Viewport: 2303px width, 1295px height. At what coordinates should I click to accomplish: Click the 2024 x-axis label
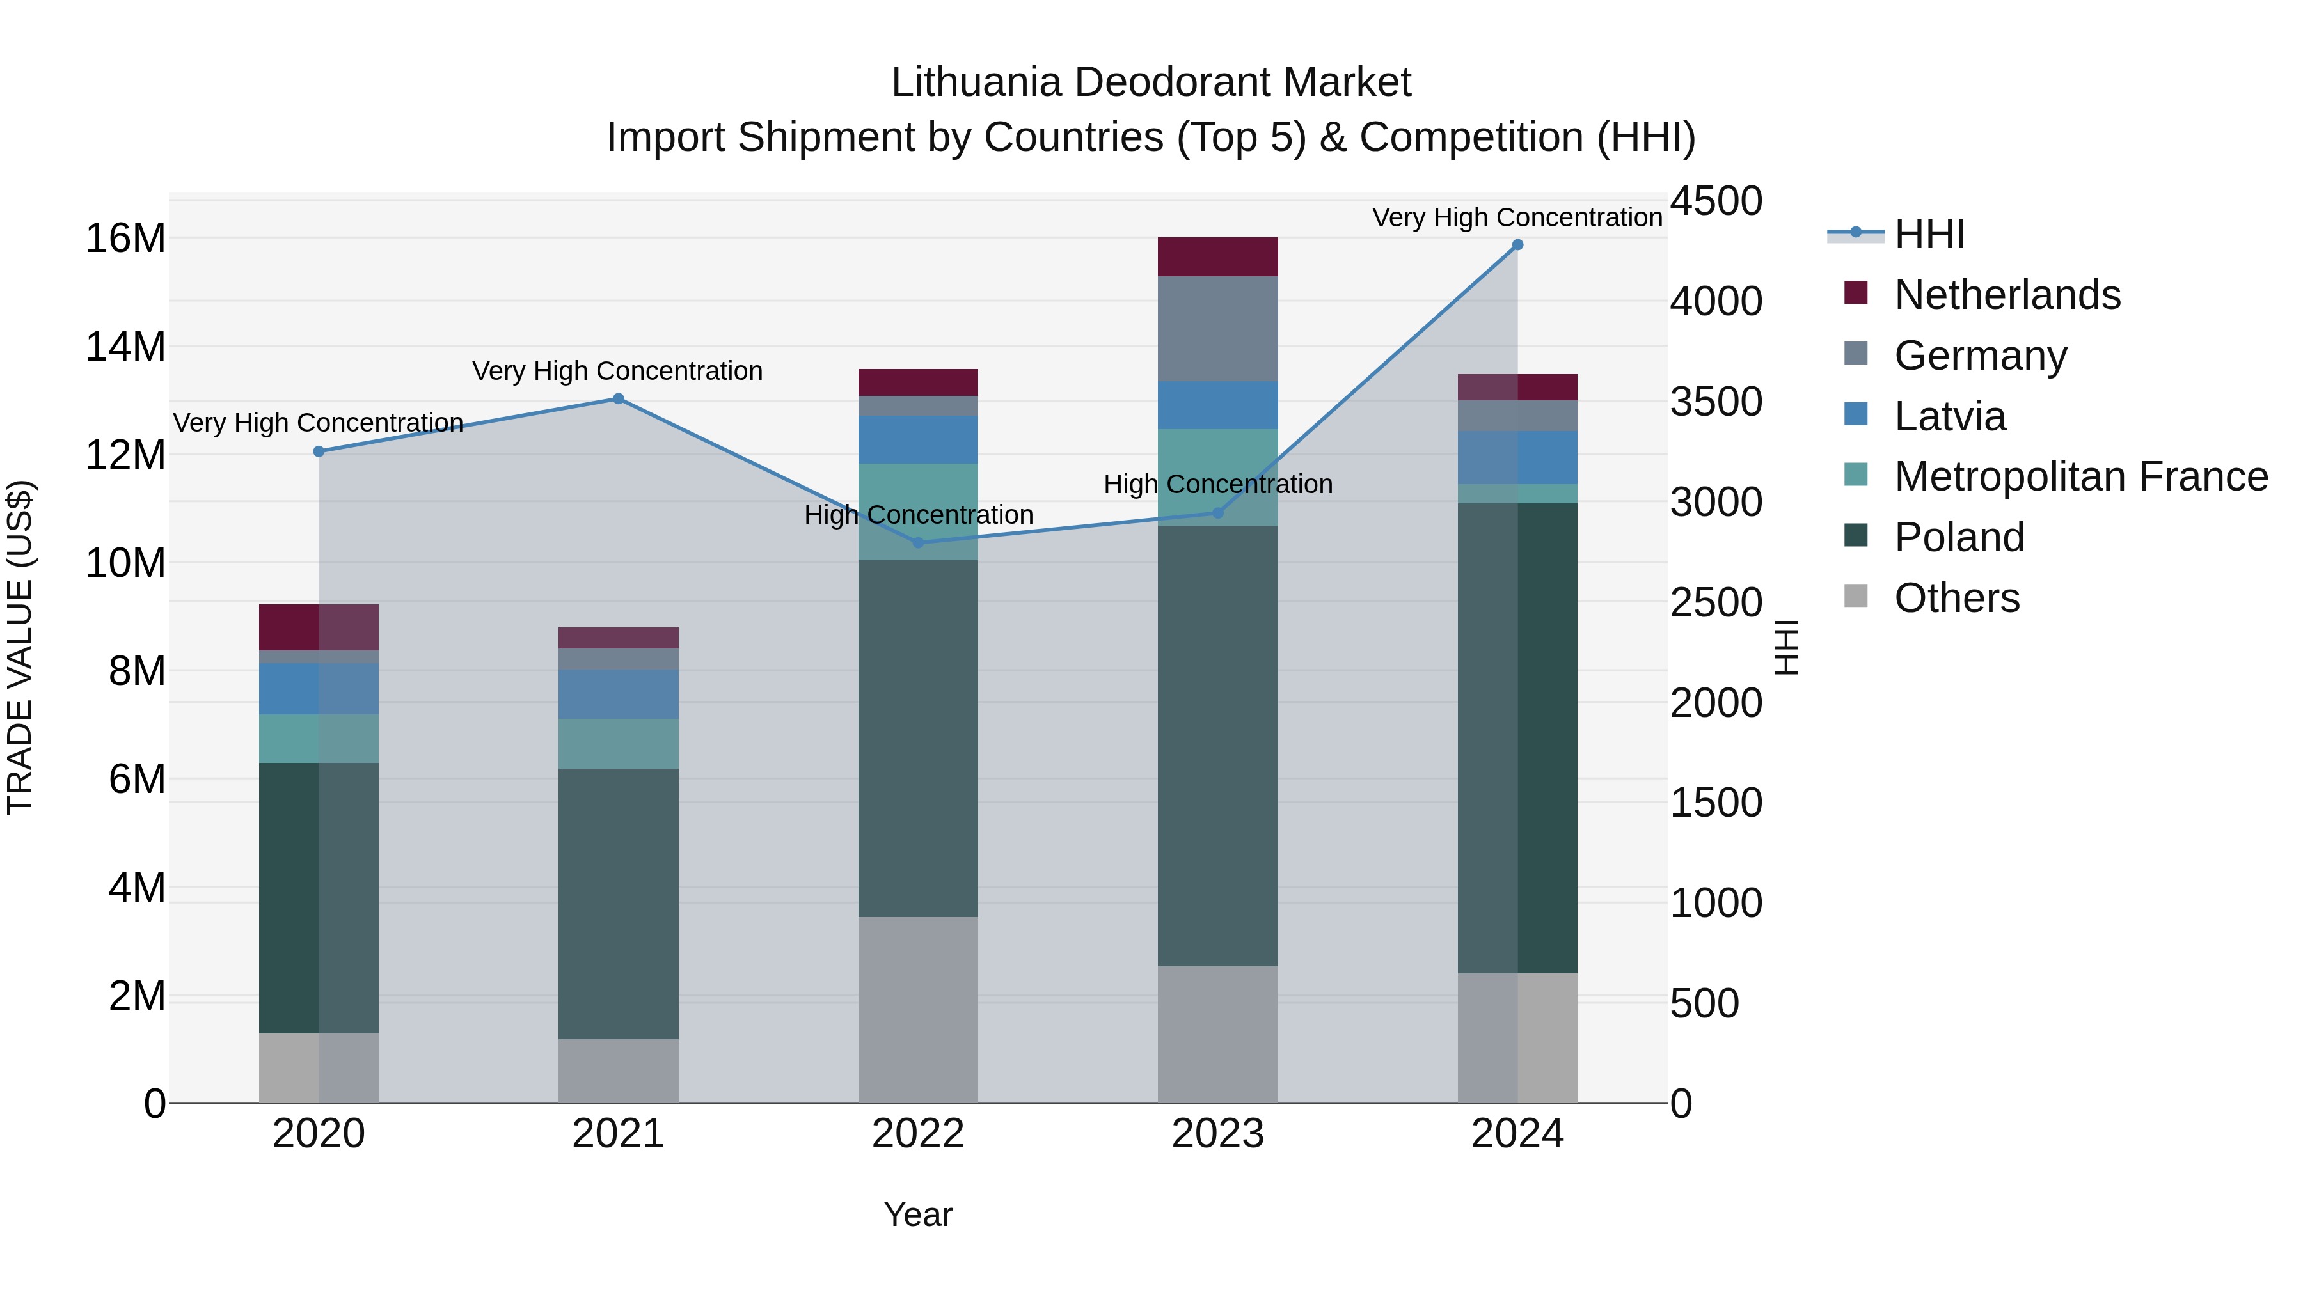coord(1517,1134)
